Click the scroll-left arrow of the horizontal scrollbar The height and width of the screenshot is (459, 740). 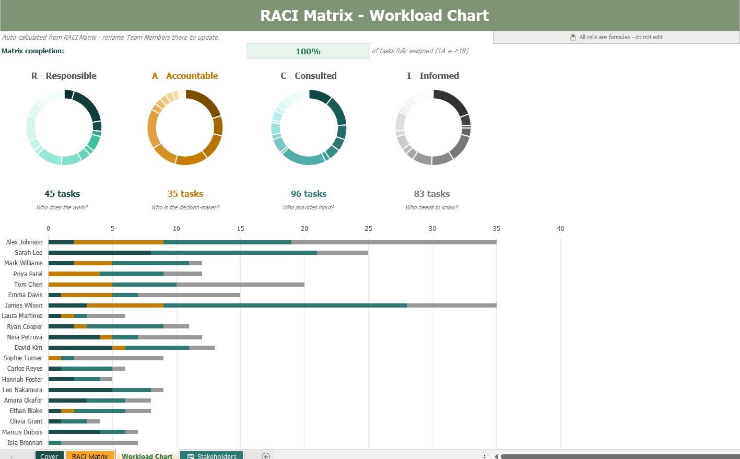[x=496, y=456]
